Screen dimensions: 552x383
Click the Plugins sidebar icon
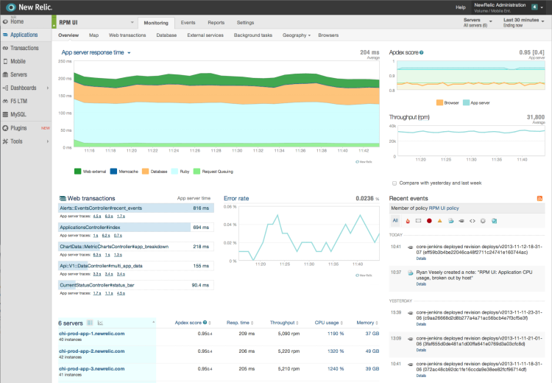click(x=5, y=128)
